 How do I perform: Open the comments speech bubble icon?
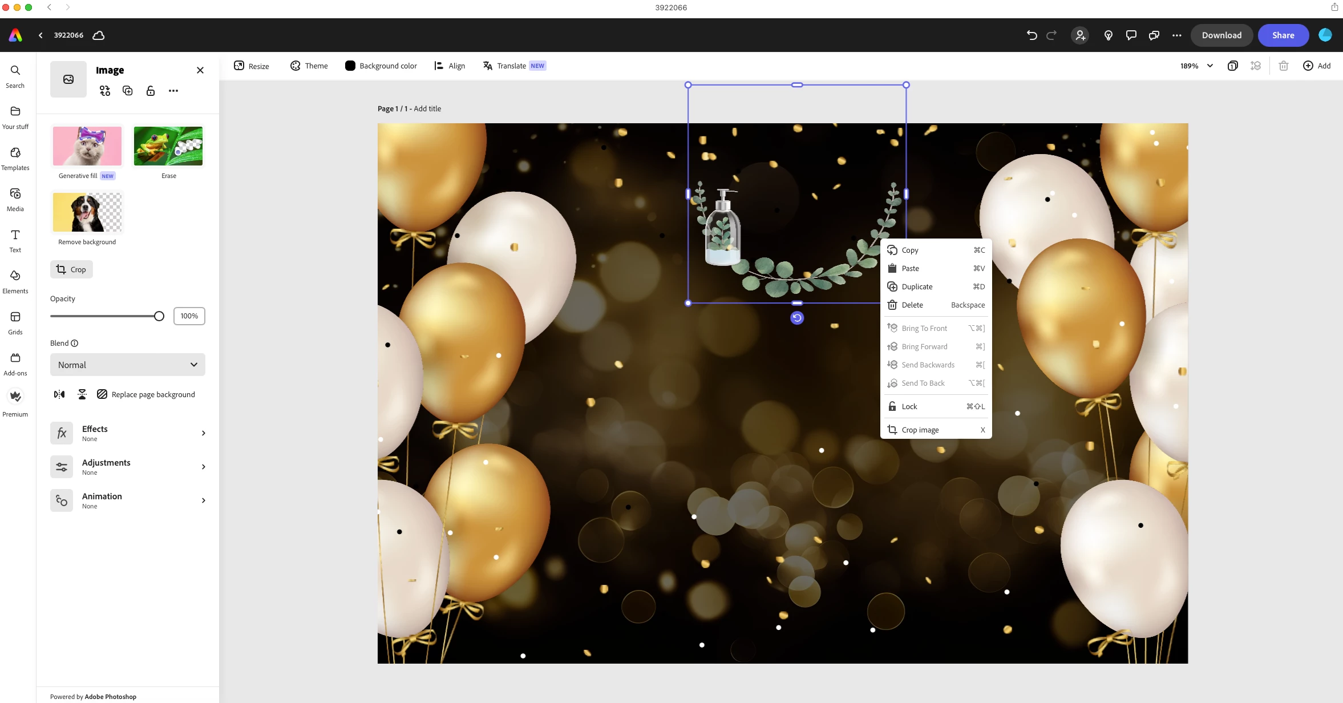click(1131, 35)
